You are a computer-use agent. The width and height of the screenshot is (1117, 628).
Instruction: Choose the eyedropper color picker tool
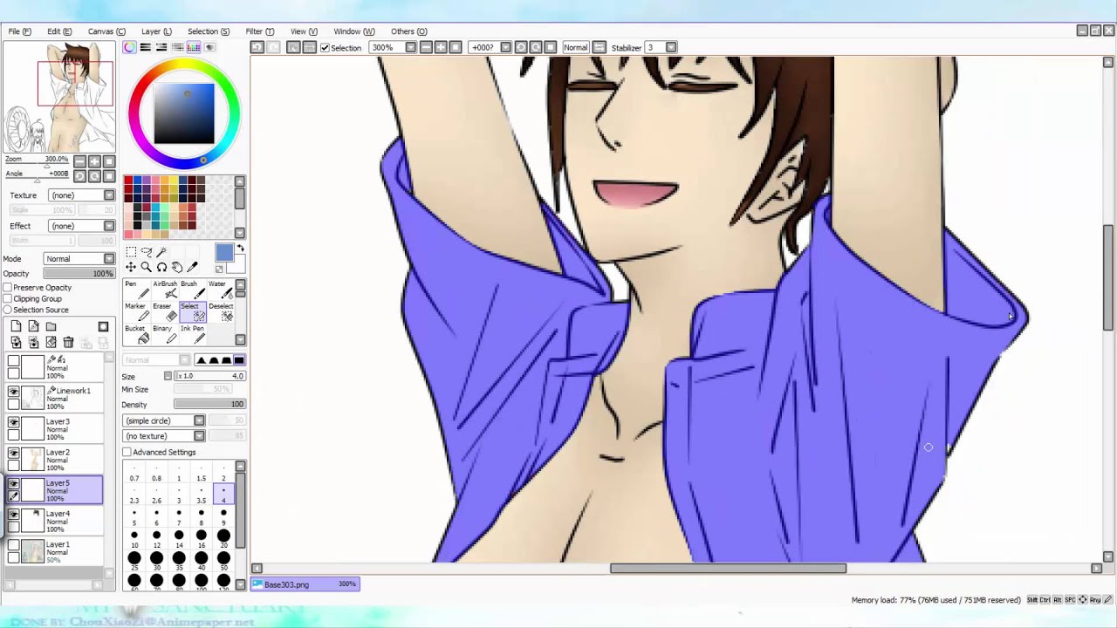click(x=193, y=268)
